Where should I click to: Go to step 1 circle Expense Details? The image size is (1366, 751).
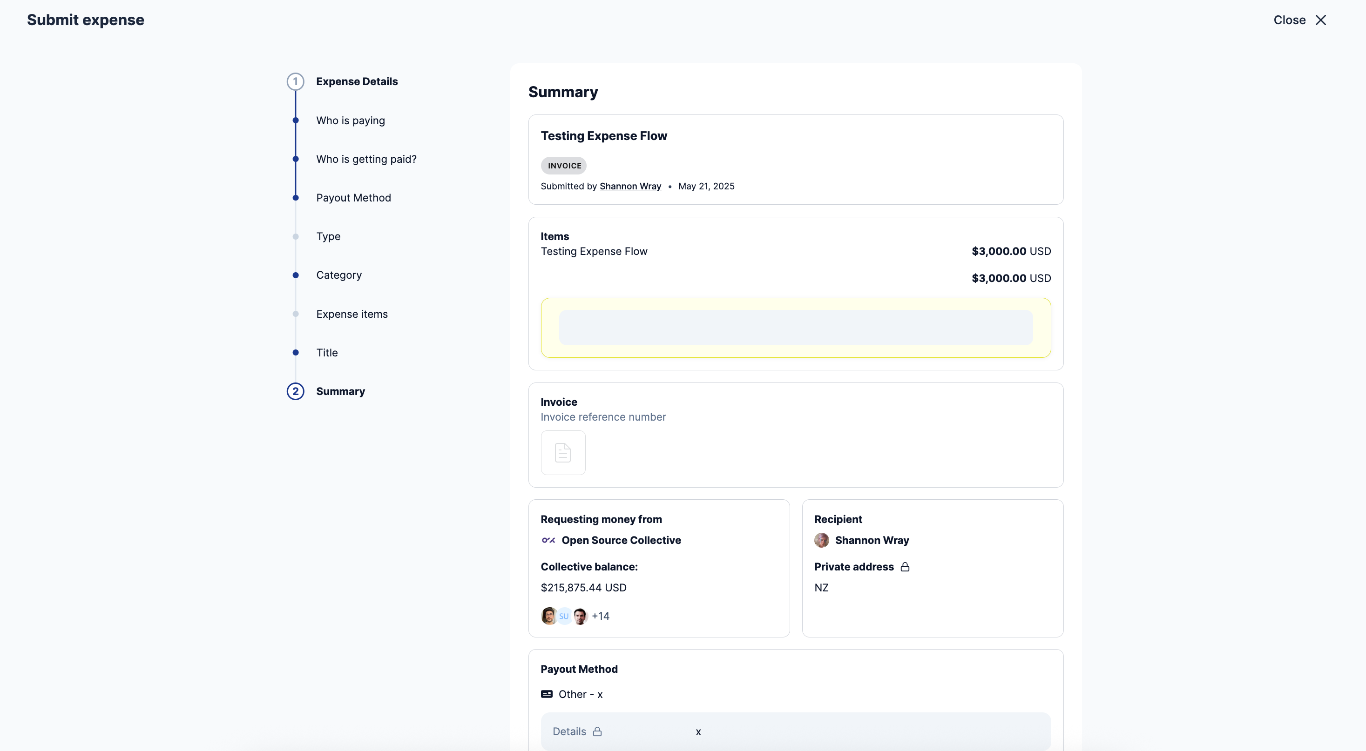pyautogui.click(x=295, y=81)
